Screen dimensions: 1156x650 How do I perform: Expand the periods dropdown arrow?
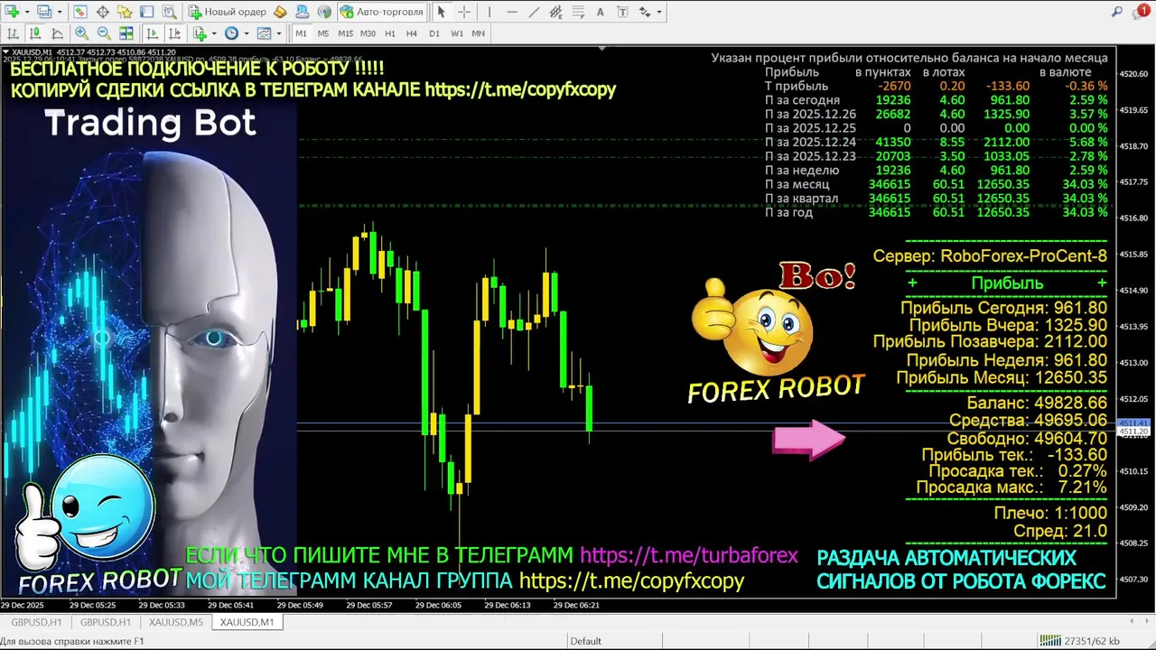tap(247, 33)
